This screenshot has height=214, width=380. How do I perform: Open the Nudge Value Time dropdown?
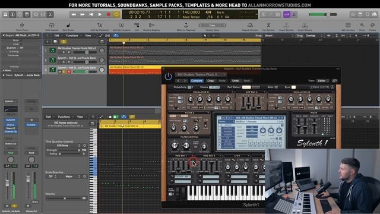213,25
